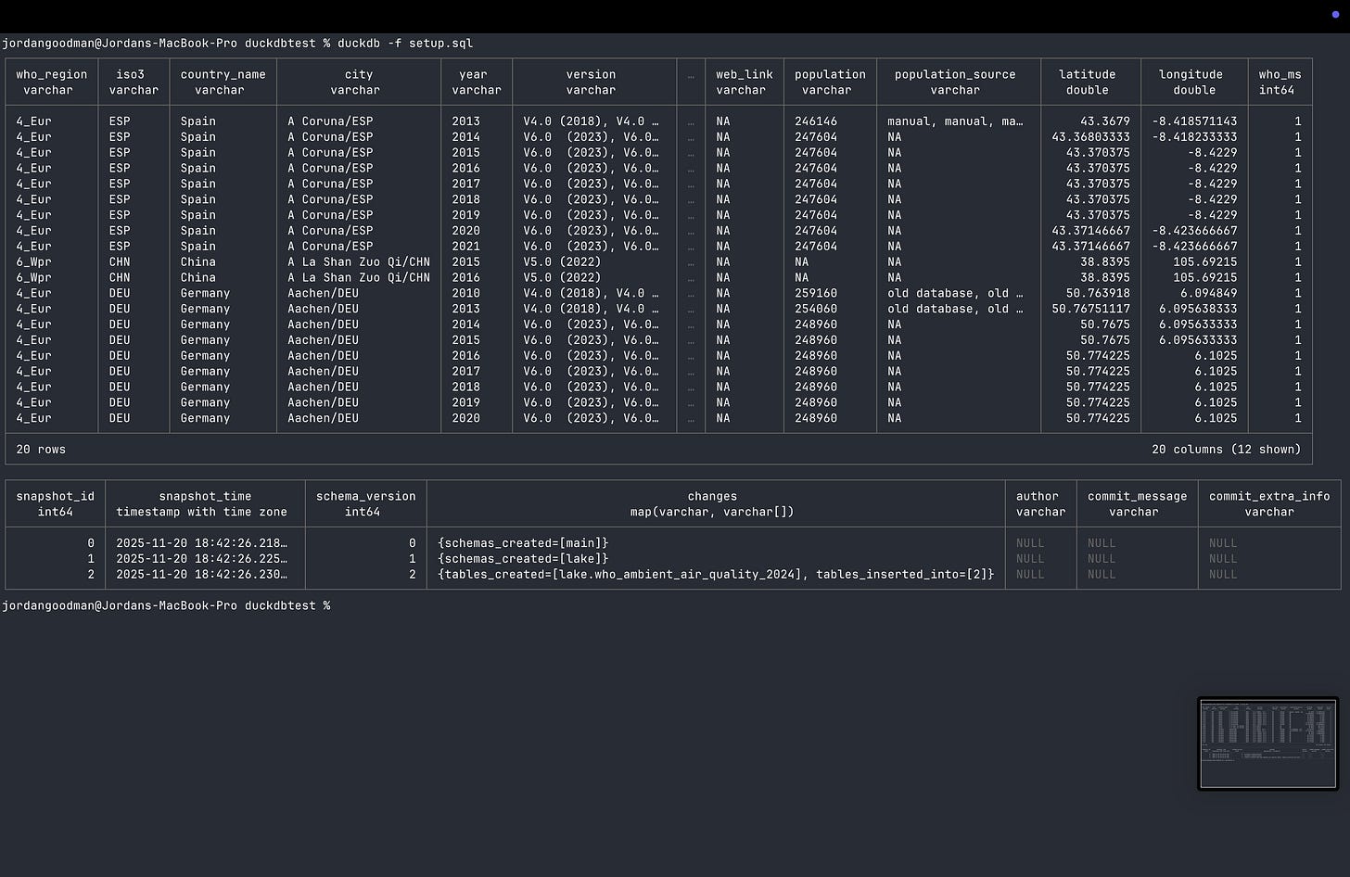This screenshot has height=877, width=1350.
Task: Click 'V5.0 (2022)' in the 2016 China row
Action: tap(562, 278)
